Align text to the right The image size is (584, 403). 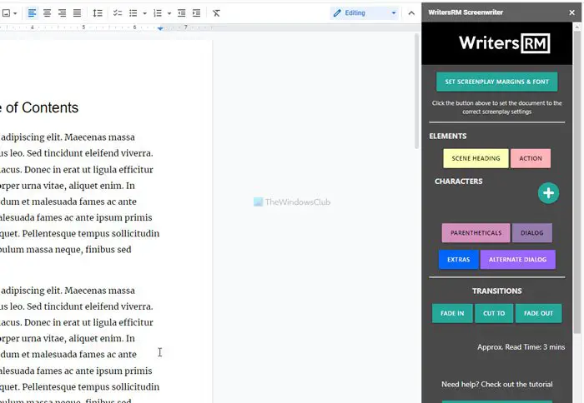point(63,13)
